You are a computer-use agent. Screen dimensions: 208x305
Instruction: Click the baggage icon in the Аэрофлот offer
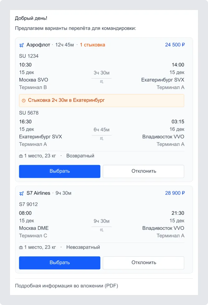pos(21,156)
